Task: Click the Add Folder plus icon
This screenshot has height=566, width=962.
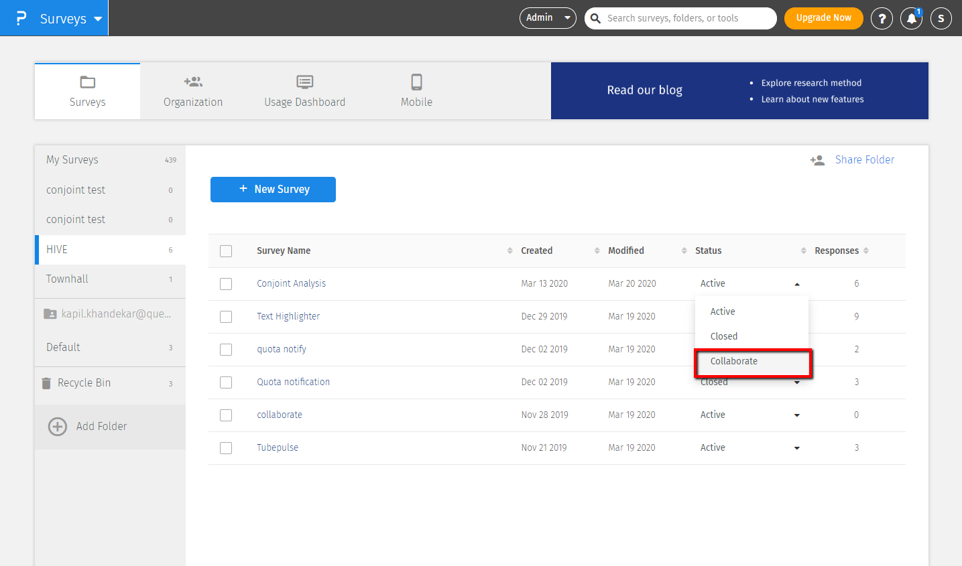Action: pyautogui.click(x=58, y=426)
